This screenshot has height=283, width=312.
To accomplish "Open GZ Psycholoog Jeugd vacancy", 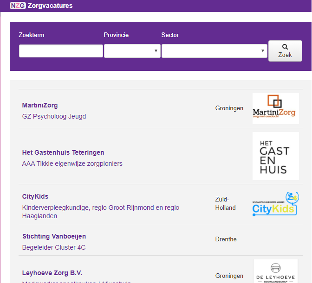I will click(x=54, y=116).
